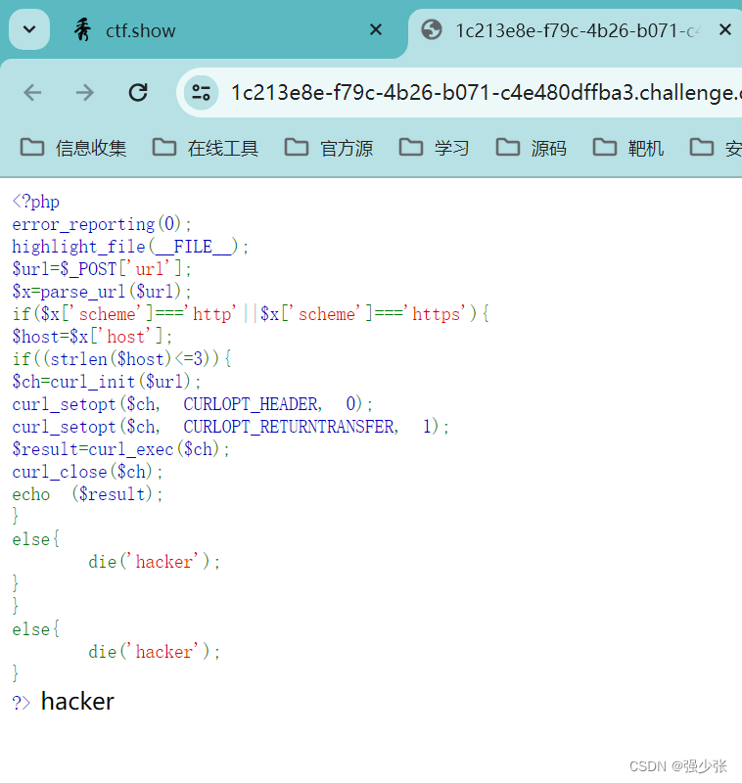Click the error_reporting(0) code line
The height and width of the screenshot is (783, 742).
(102, 224)
